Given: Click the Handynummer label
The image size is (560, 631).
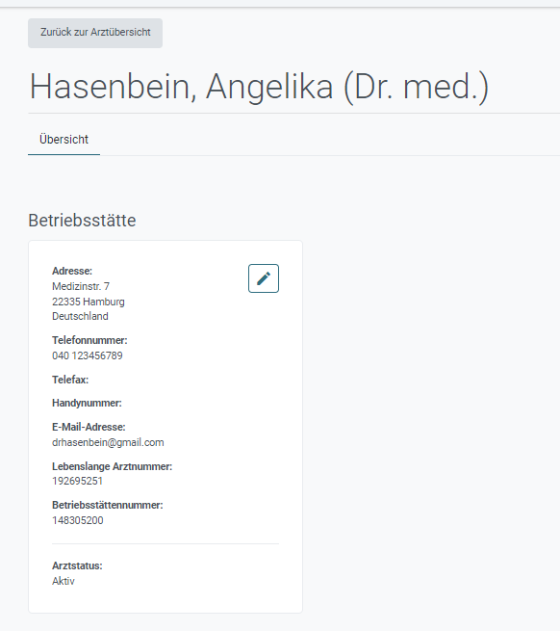Looking at the screenshot, I should [87, 404].
